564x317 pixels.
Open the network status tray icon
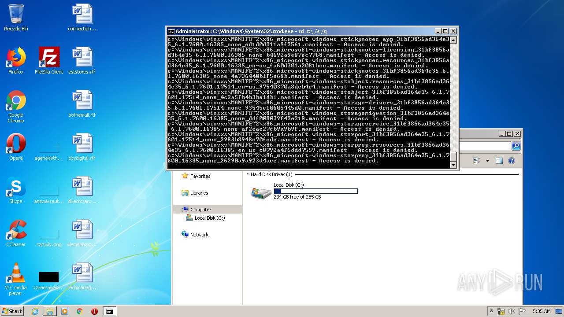(x=501, y=311)
